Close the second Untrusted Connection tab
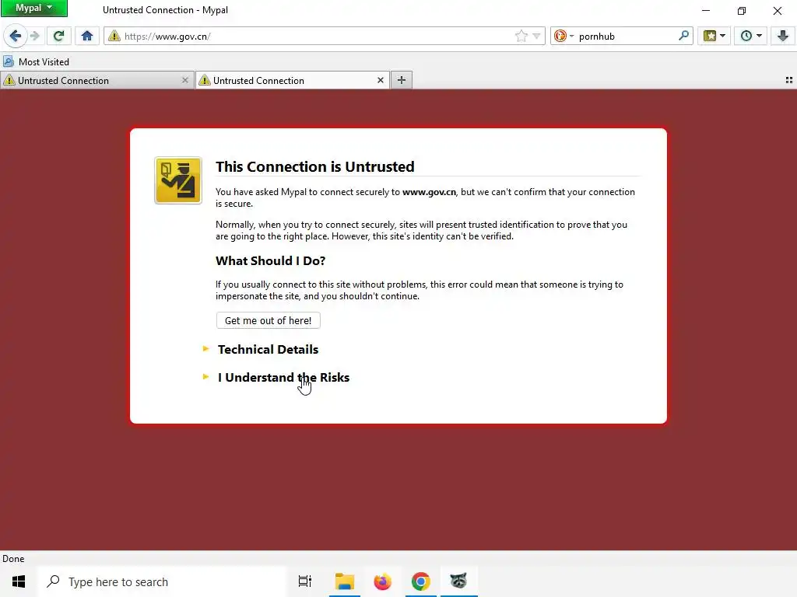Viewport: 797px width, 597px height. tap(380, 80)
